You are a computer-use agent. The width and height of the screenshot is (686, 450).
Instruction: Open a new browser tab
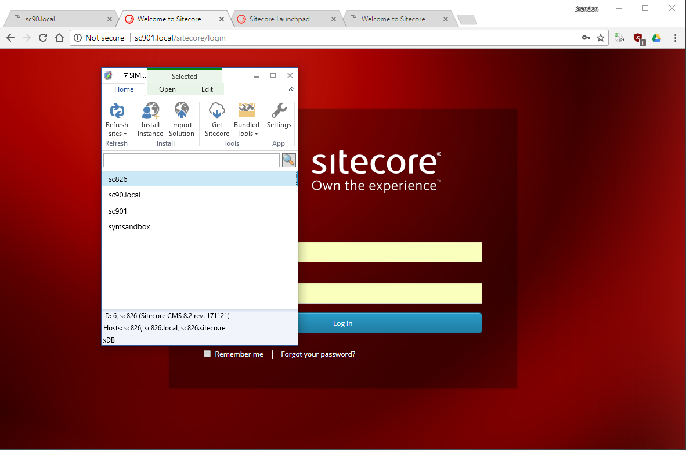(467, 20)
